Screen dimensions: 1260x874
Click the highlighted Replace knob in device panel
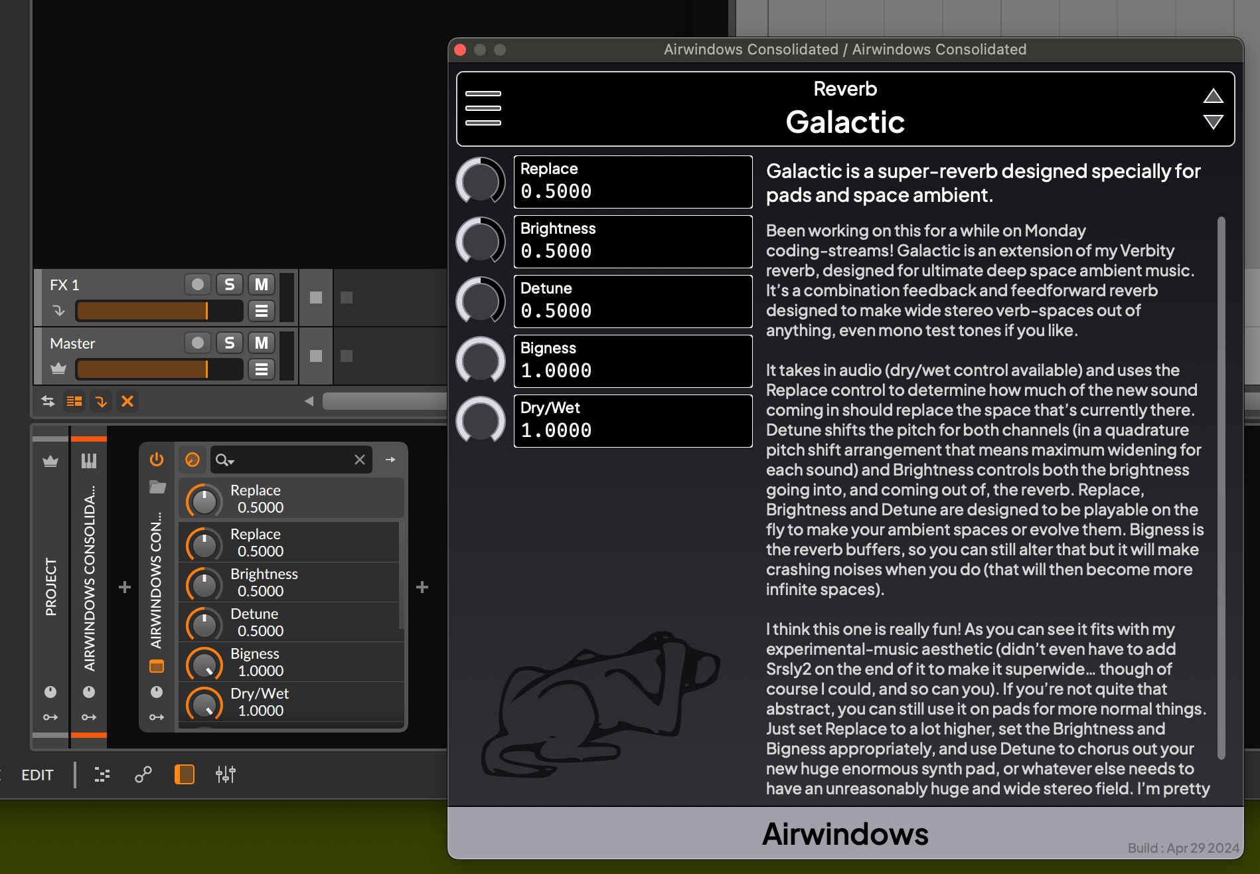click(204, 499)
